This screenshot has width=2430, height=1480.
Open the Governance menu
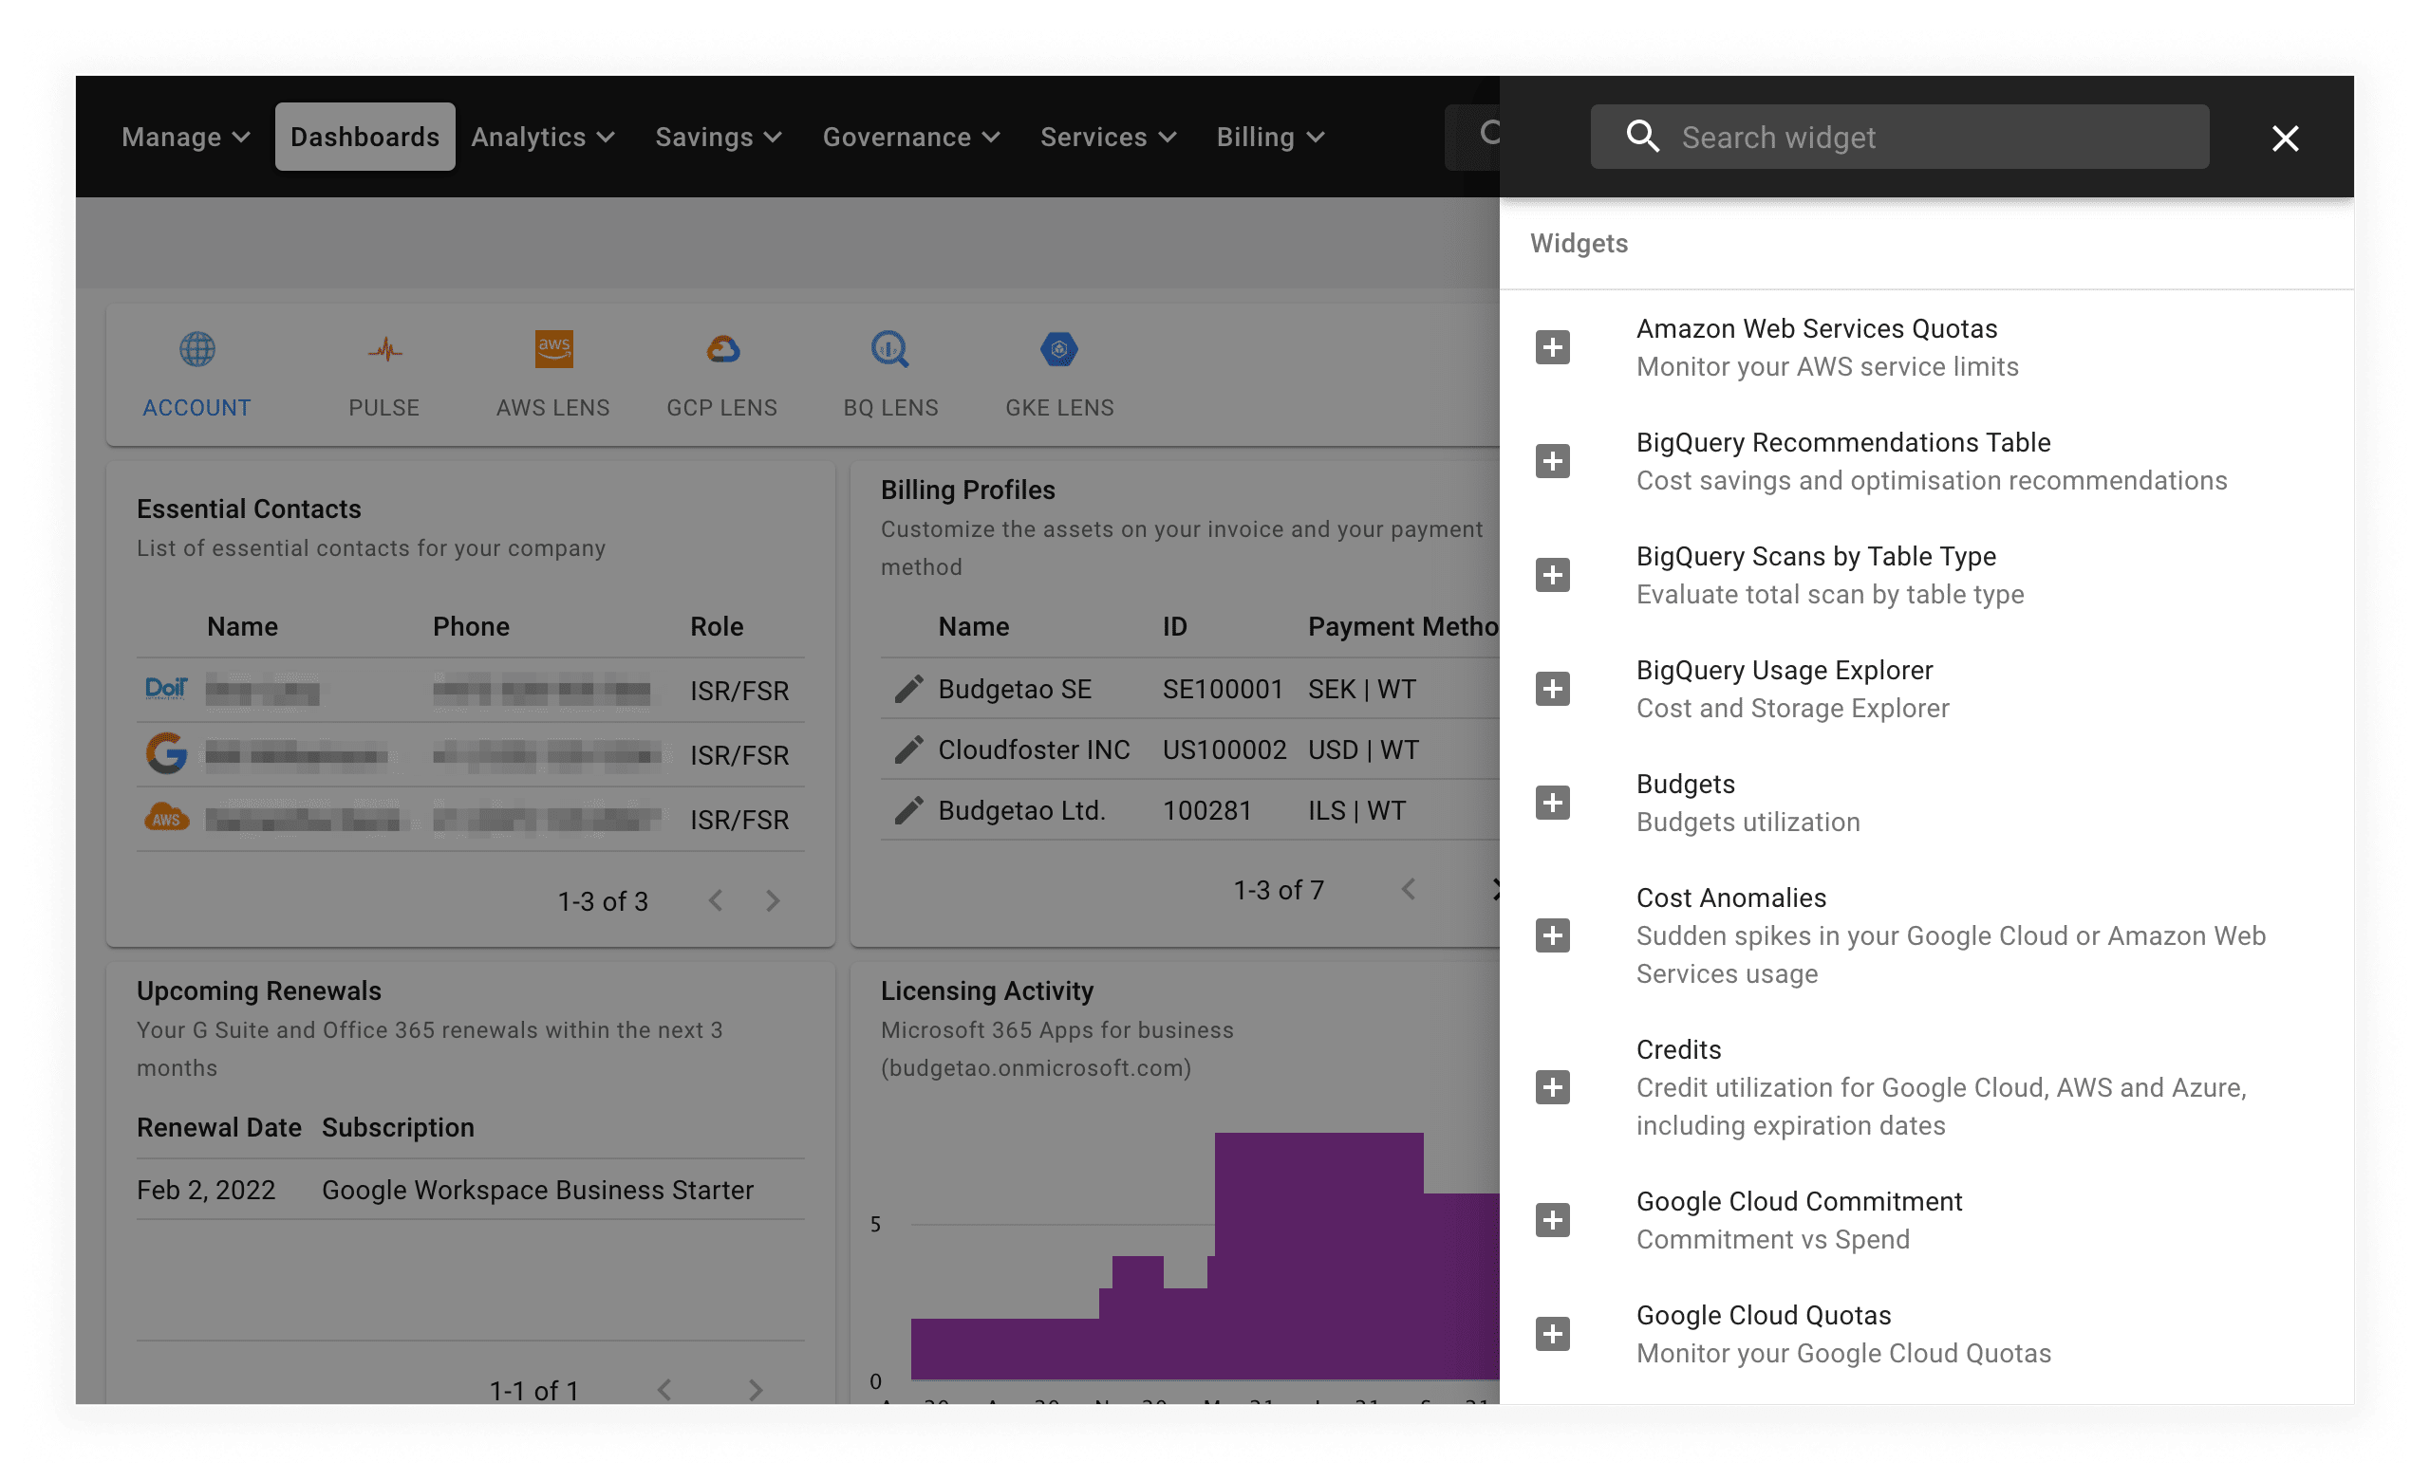click(x=910, y=137)
